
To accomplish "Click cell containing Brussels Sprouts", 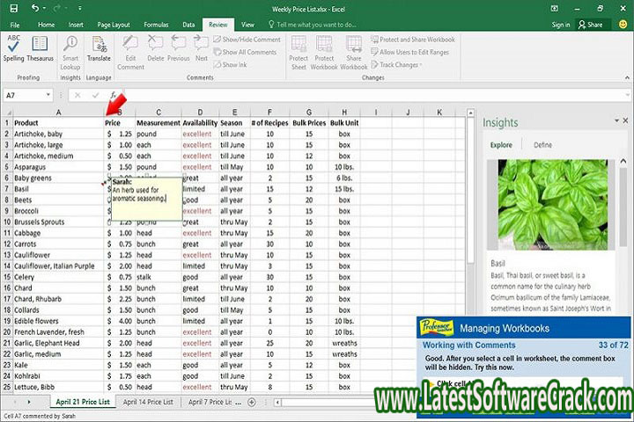I will tap(58, 222).
